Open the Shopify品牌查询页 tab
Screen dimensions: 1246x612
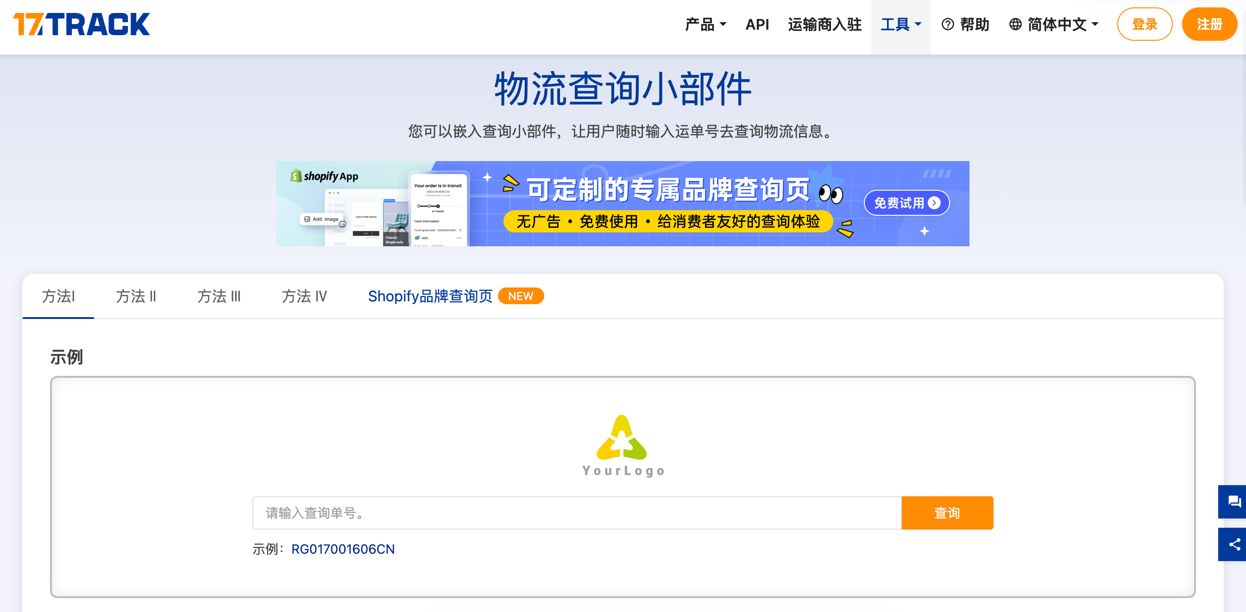455,296
